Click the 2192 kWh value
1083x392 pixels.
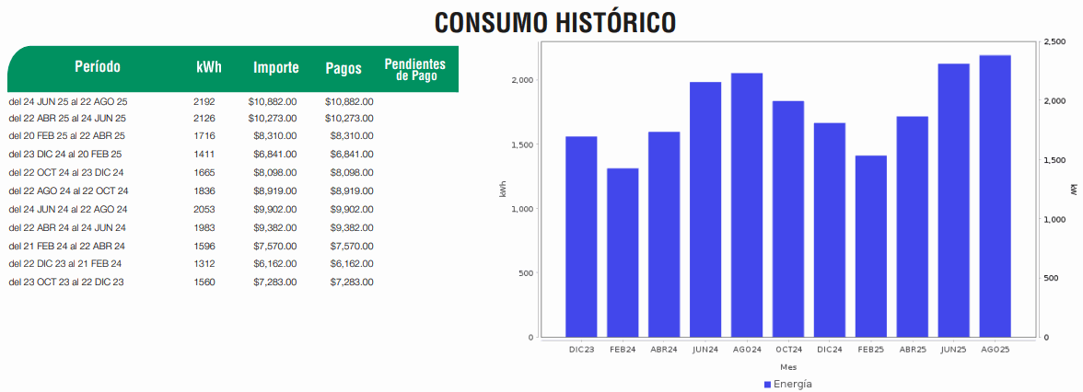204,101
